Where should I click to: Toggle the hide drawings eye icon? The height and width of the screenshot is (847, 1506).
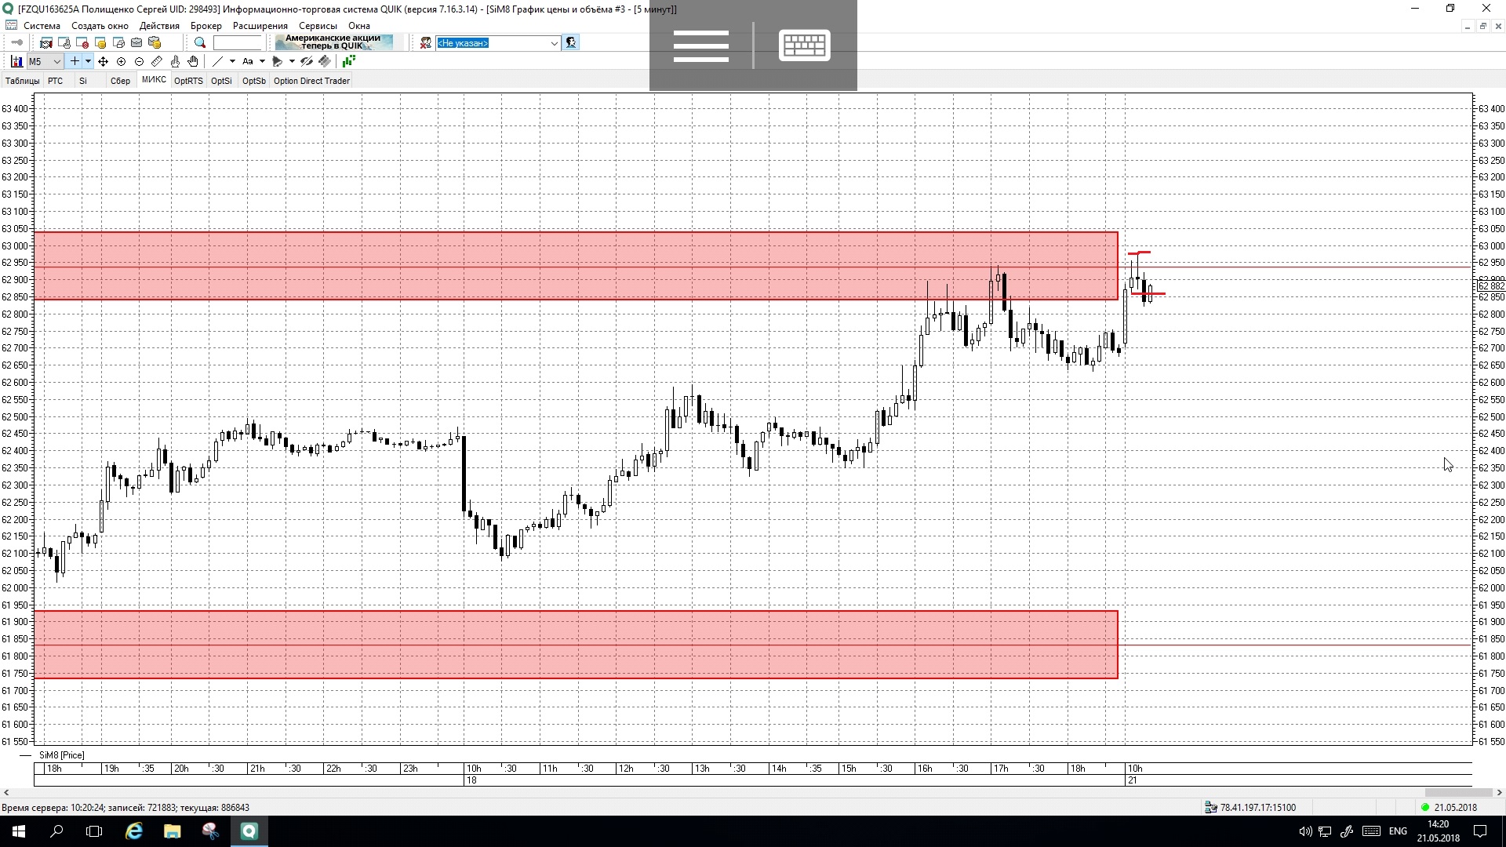(307, 61)
